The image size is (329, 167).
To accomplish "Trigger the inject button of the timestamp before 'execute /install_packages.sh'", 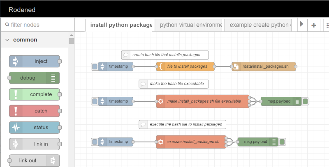I will click(95, 142).
